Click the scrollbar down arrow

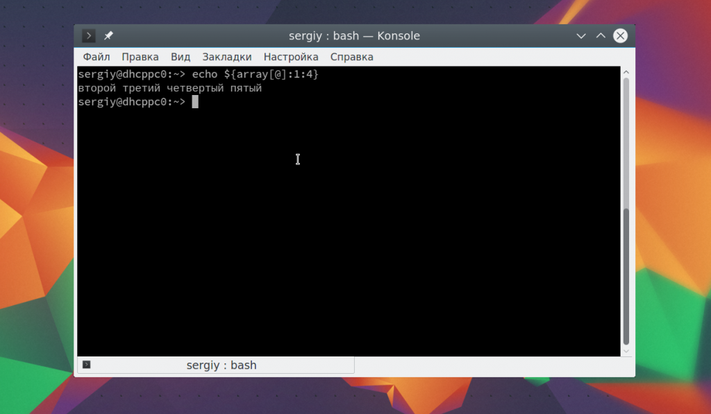[626, 351]
